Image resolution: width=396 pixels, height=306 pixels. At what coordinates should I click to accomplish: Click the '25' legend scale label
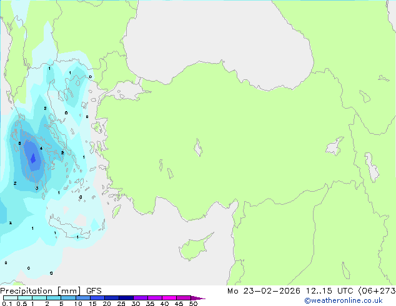121,304
